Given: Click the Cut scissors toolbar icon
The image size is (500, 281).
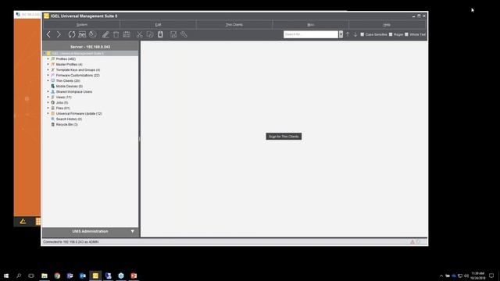Looking at the screenshot, I should pyautogui.click(x=139, y=34).
